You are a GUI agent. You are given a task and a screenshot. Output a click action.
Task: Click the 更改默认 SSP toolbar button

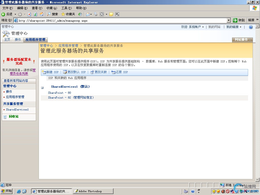74,72
